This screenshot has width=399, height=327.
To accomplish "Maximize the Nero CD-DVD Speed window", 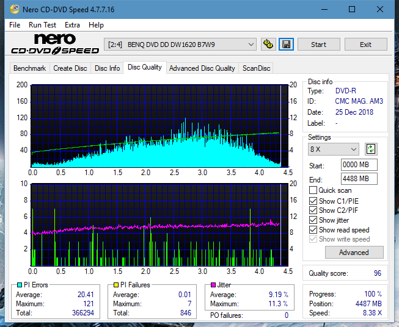I will (x=352, y=9).
